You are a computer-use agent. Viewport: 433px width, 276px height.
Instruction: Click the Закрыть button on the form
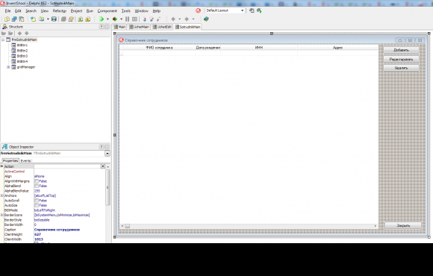click(x=403, y=225)
